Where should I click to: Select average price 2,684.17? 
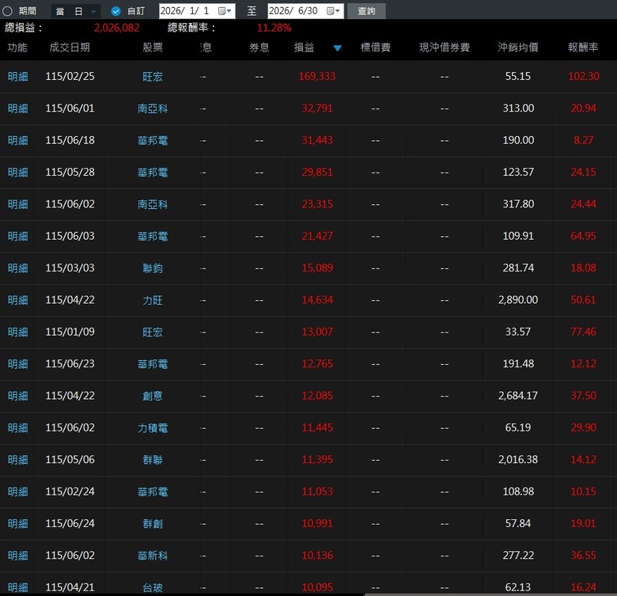point(518,395)
